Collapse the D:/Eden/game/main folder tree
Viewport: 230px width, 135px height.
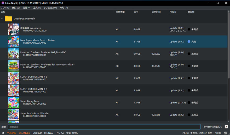point(2,19)
